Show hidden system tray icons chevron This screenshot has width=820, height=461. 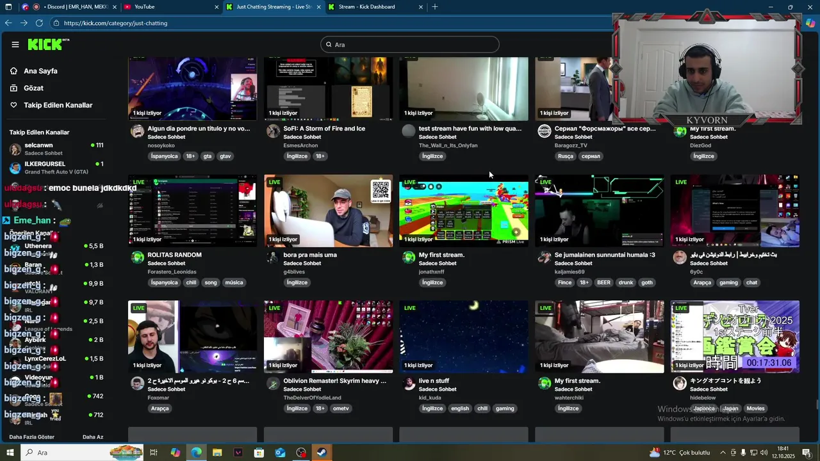(x=723, y=453)
